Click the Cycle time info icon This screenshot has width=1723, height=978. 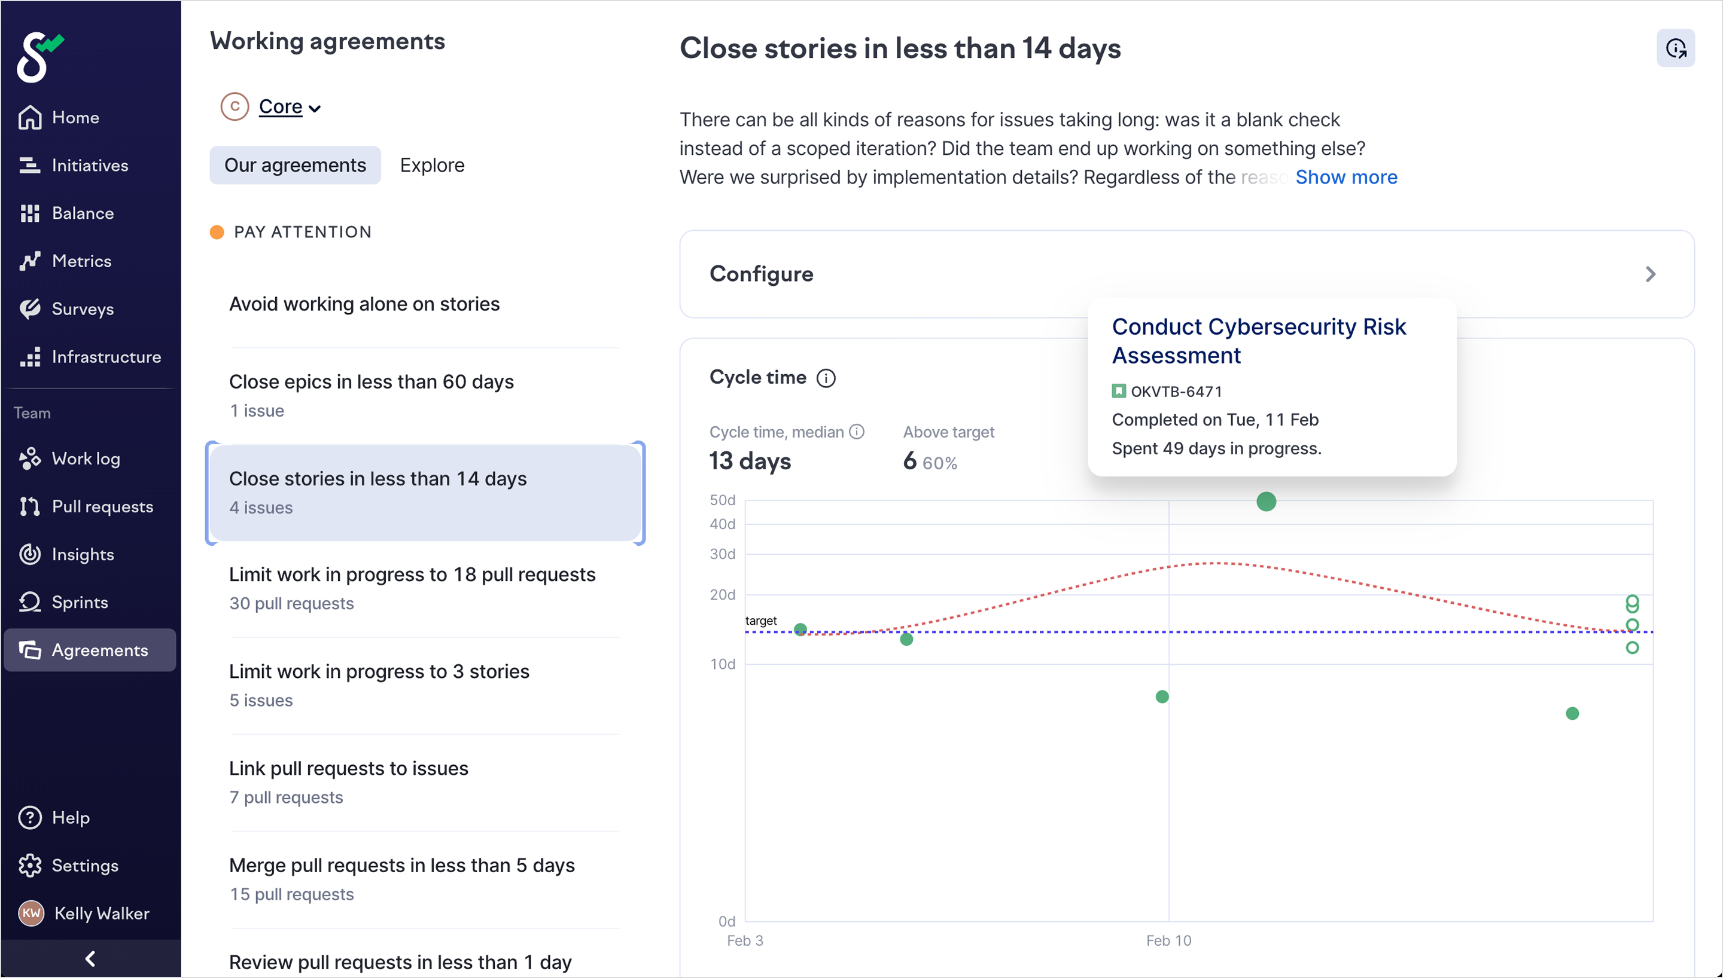click(x=826, y=378)
